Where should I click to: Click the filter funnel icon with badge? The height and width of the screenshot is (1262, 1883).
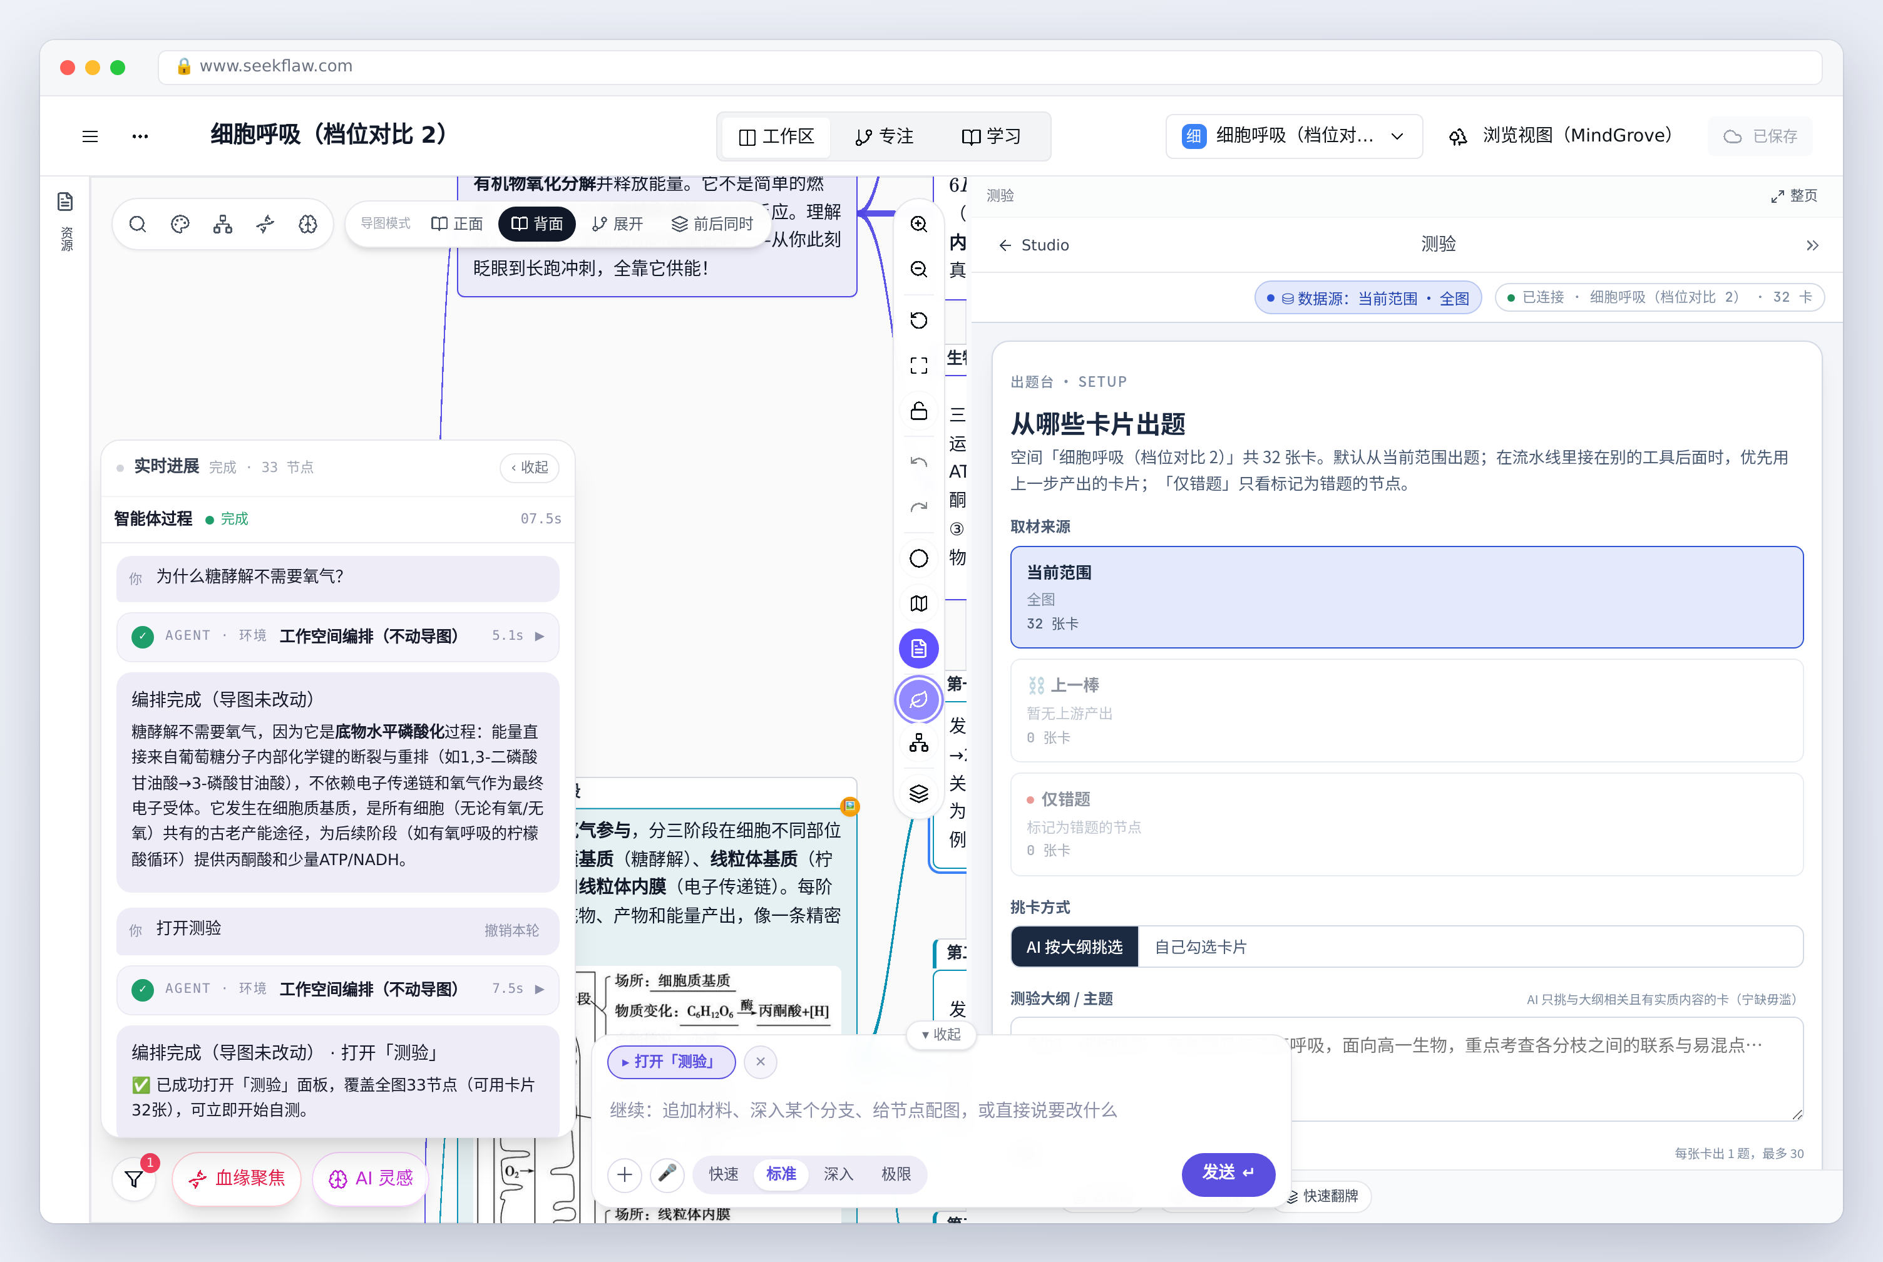135,1179
